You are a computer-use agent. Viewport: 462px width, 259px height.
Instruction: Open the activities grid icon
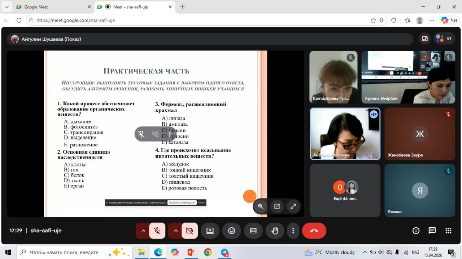pos(448,231)
